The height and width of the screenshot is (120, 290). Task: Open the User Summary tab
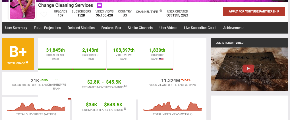(16, 28)
